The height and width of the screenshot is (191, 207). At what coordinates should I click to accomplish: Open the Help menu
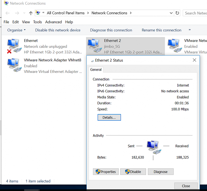pyautogui.click(x=69, y=22)
